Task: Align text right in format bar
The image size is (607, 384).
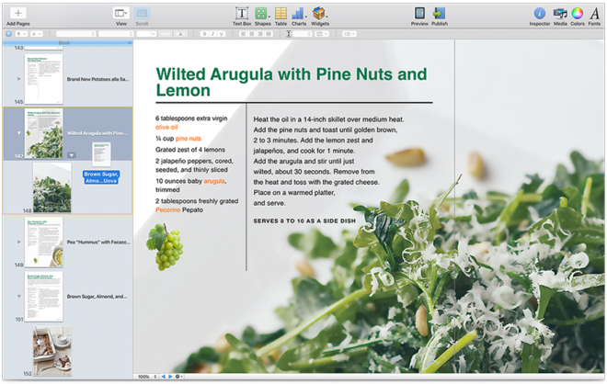Action: (x=260, y=34)
